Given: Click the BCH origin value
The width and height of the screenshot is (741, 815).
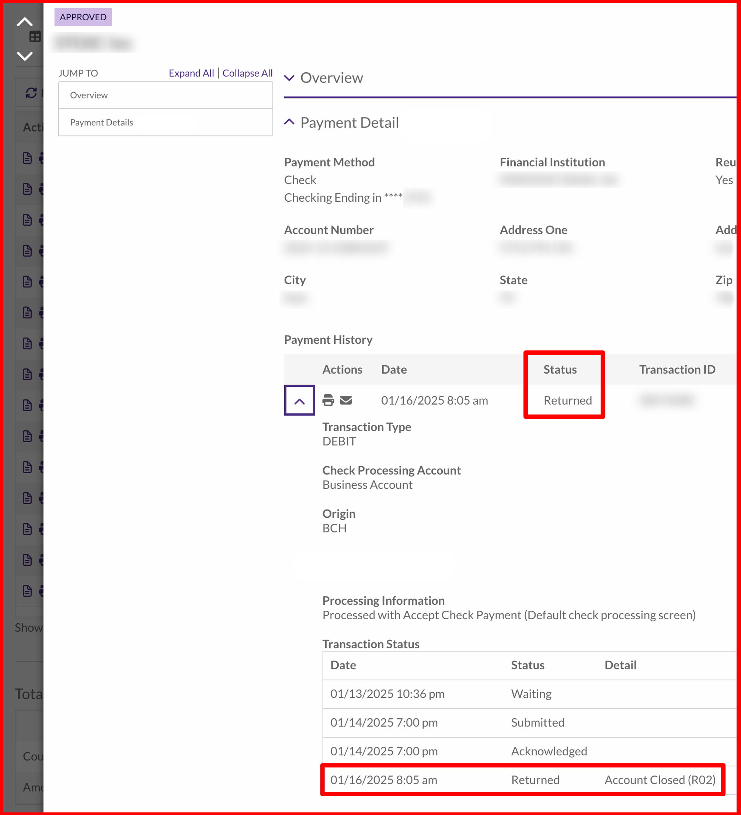Looking at the screenshot, I should [334, 528].
